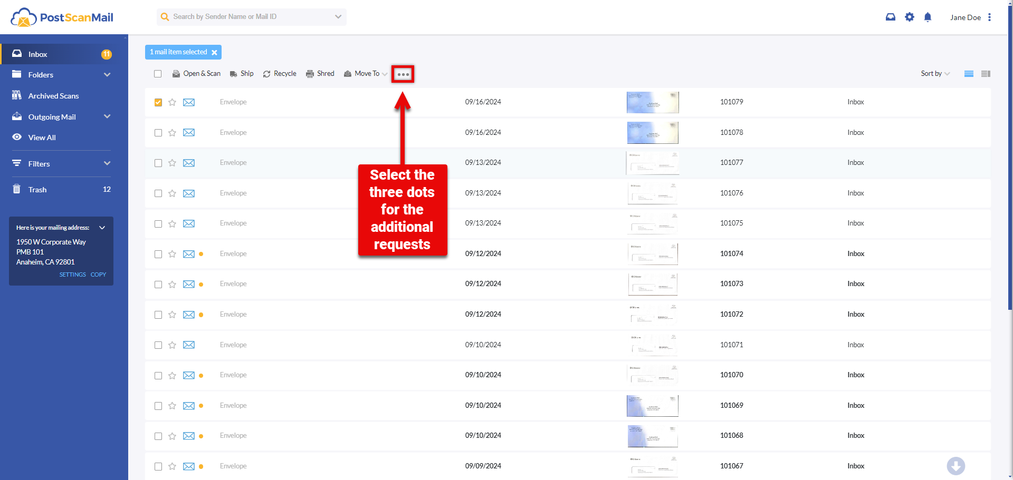Screen dimensions: 1013x480
Task: Click Shred toolbar action
Action: [x=320, y=74]
